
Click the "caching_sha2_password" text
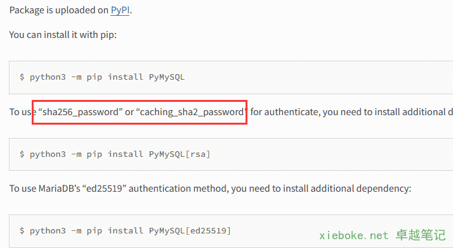coord(192,112)
